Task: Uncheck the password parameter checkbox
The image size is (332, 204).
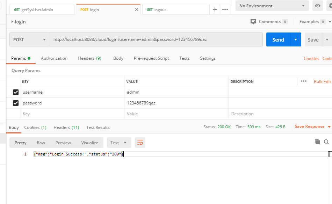Action: tap(16, 103)
